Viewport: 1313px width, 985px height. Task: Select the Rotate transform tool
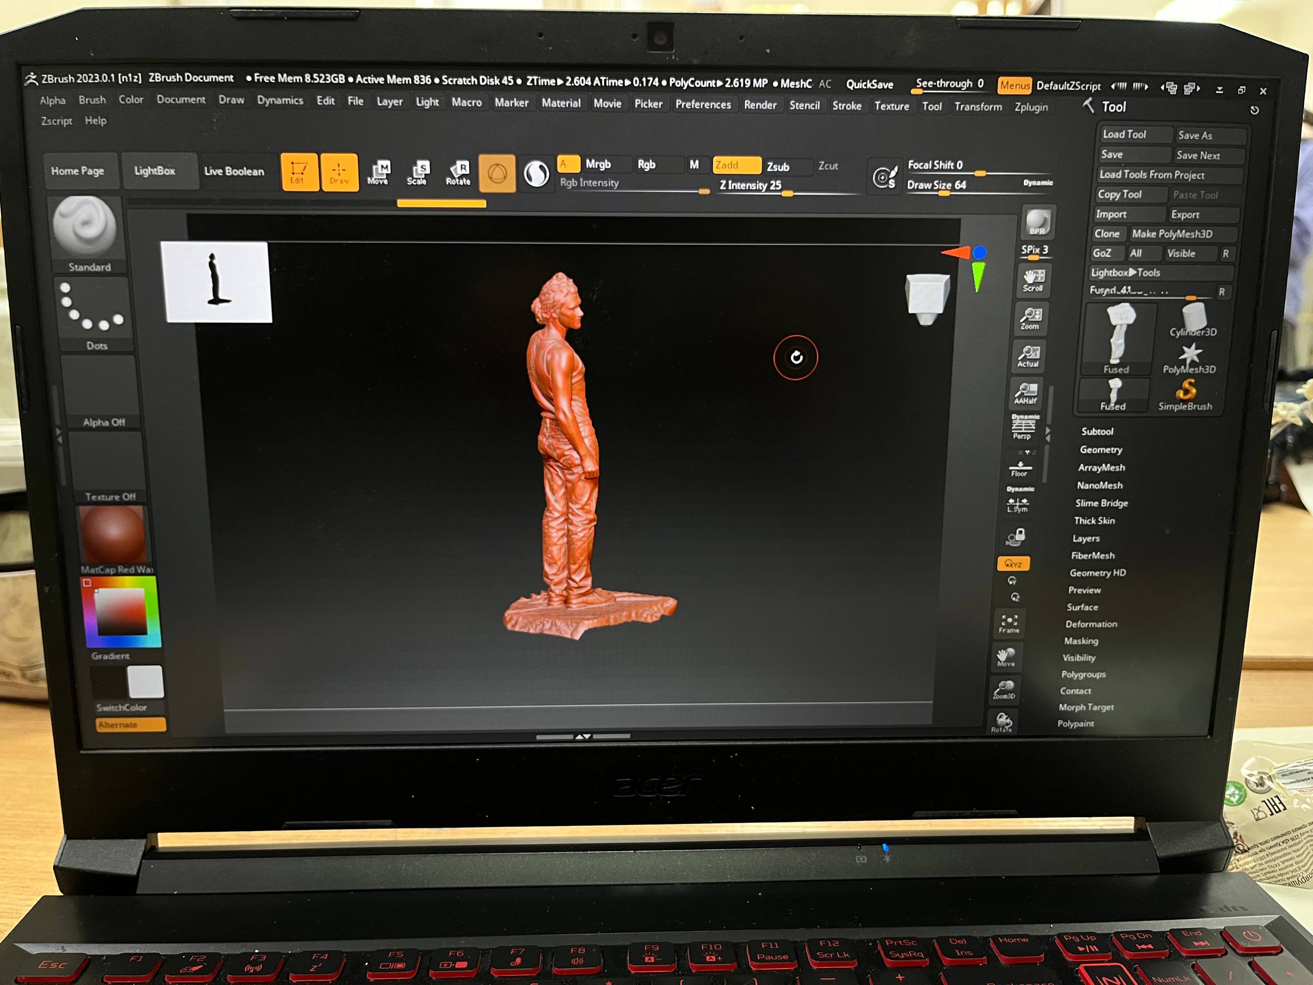tap(458, 173)
